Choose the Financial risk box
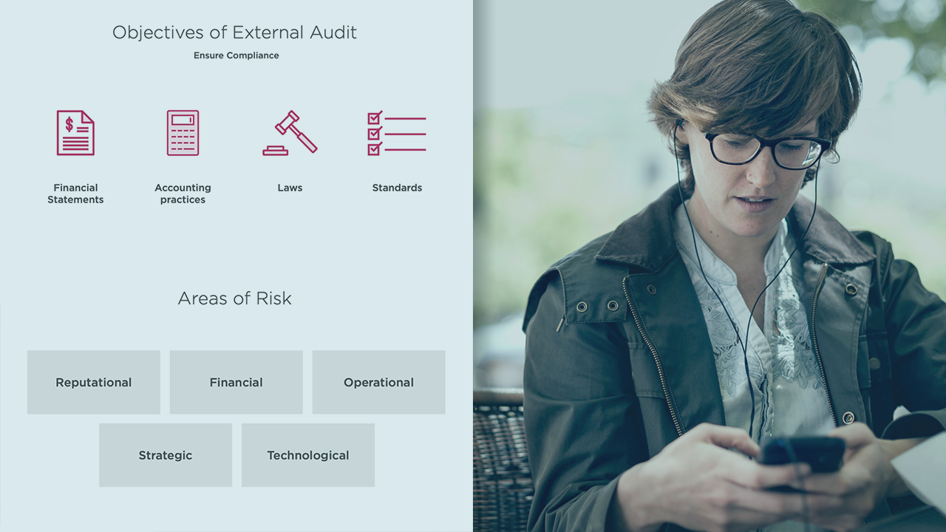The image size is (946, 532). (236, 382)
